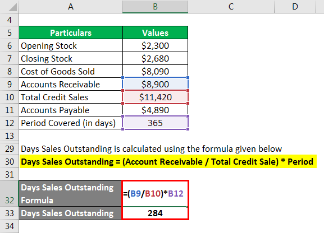Select row 7 header
The width and height of the screenshot is (324, 233).
(10, 59)
